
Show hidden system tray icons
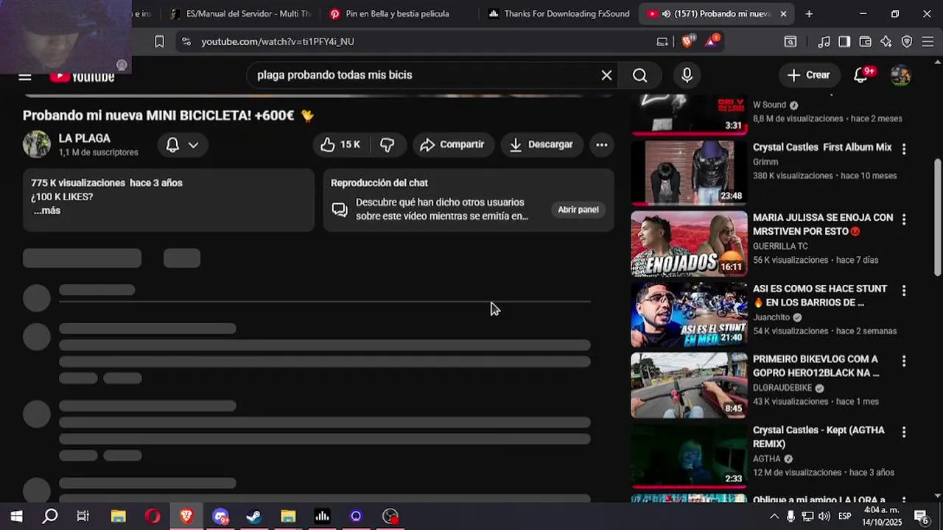click(x=774, y=517)
